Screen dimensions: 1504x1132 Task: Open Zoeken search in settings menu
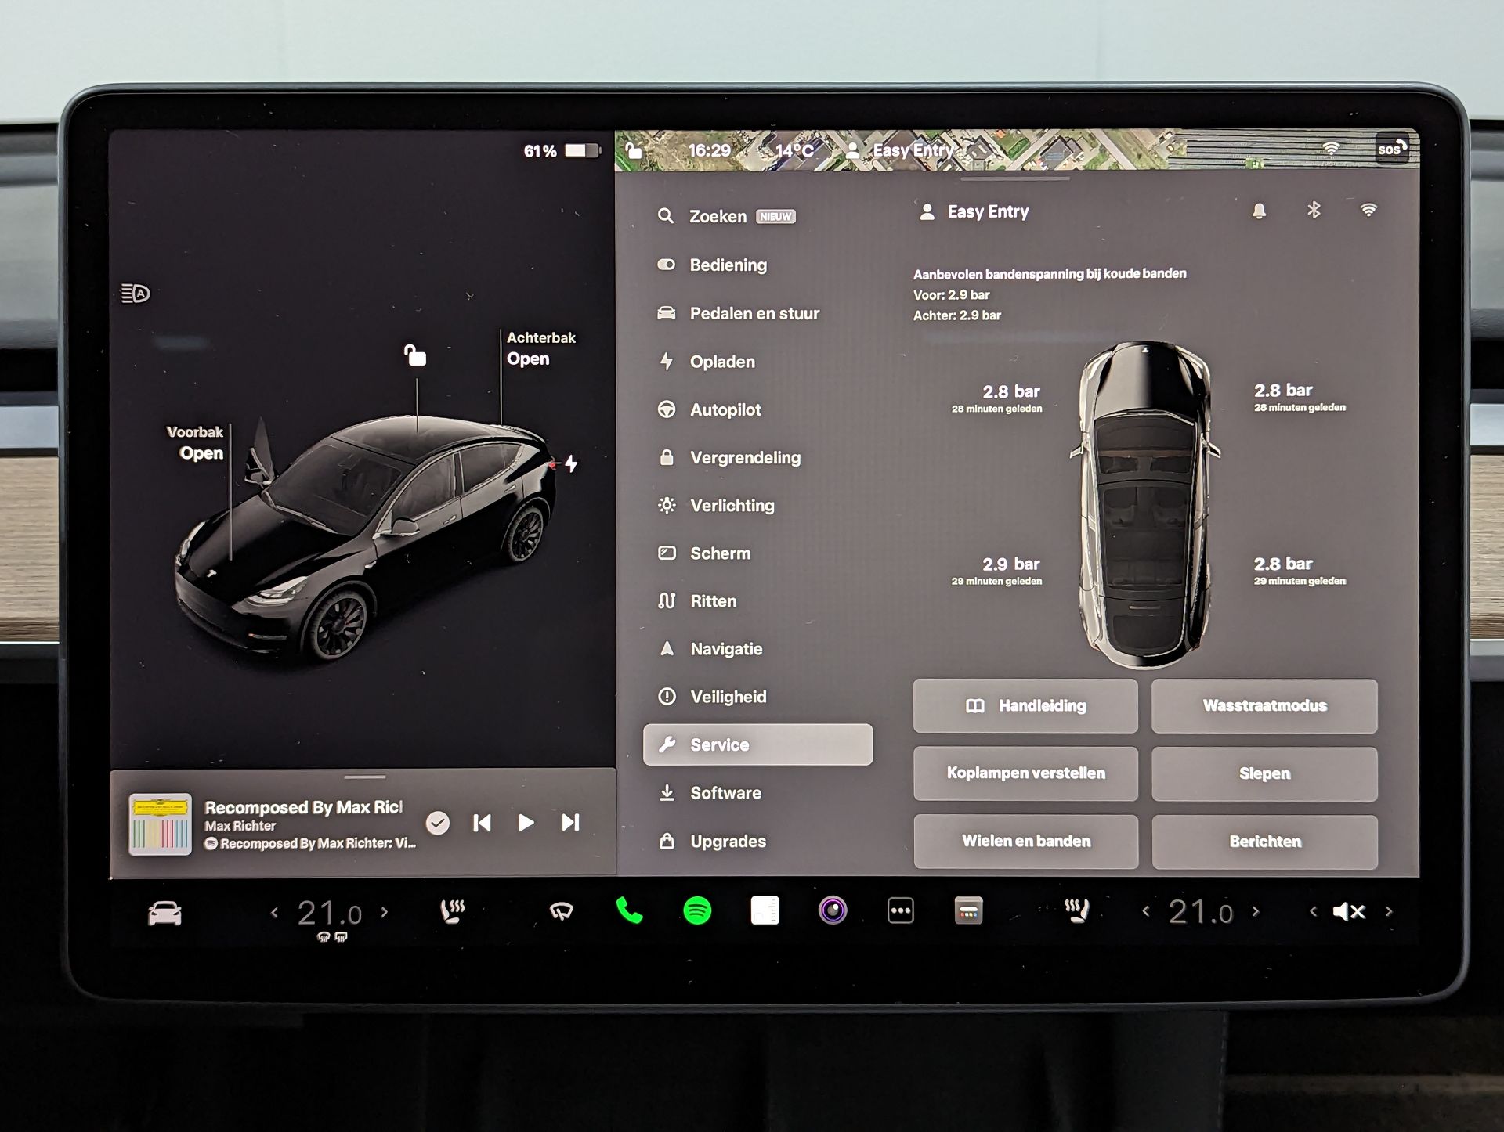[x=726, y=216]
